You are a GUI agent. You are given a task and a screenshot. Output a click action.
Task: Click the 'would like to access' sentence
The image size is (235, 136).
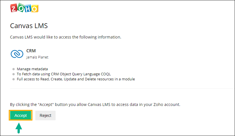pos(65,37)
